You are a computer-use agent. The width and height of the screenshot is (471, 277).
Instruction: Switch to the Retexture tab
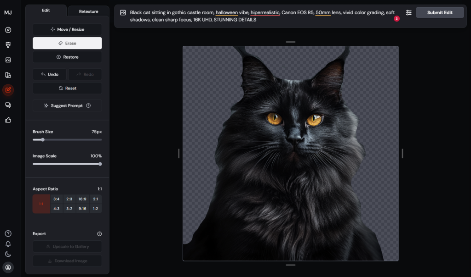(x=88, y=11)
